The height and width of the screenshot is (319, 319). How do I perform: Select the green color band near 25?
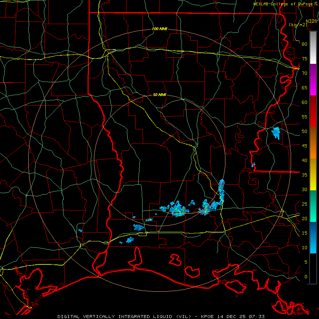click(313, 206)
